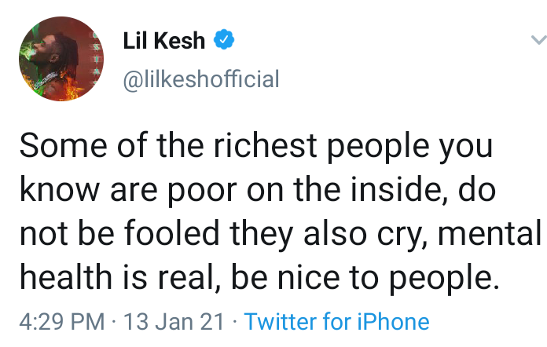Click the word 'iPhone' in the source link
Screen dimensions: 547x347
pyautogui.click(x=393, y=321)
